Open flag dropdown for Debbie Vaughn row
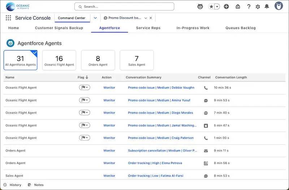This screenshot has height=190, width=289. (85, 87)
